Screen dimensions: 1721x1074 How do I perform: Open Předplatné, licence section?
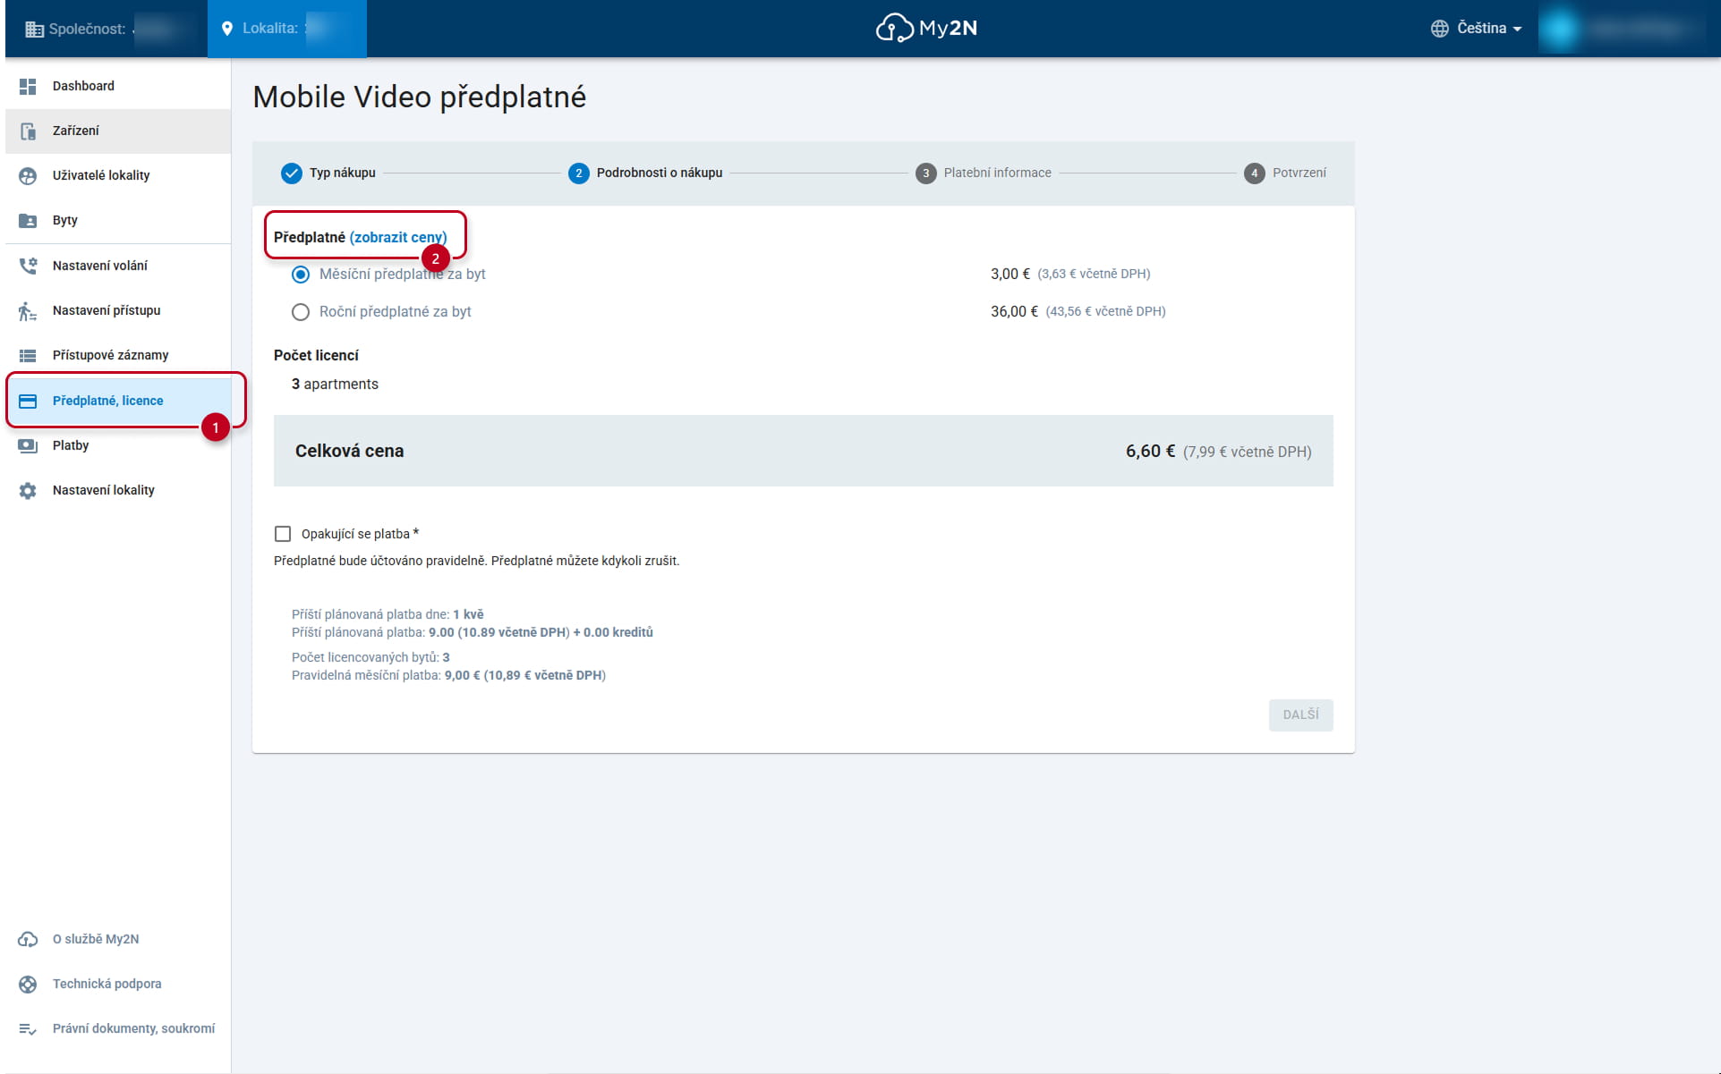118,401
